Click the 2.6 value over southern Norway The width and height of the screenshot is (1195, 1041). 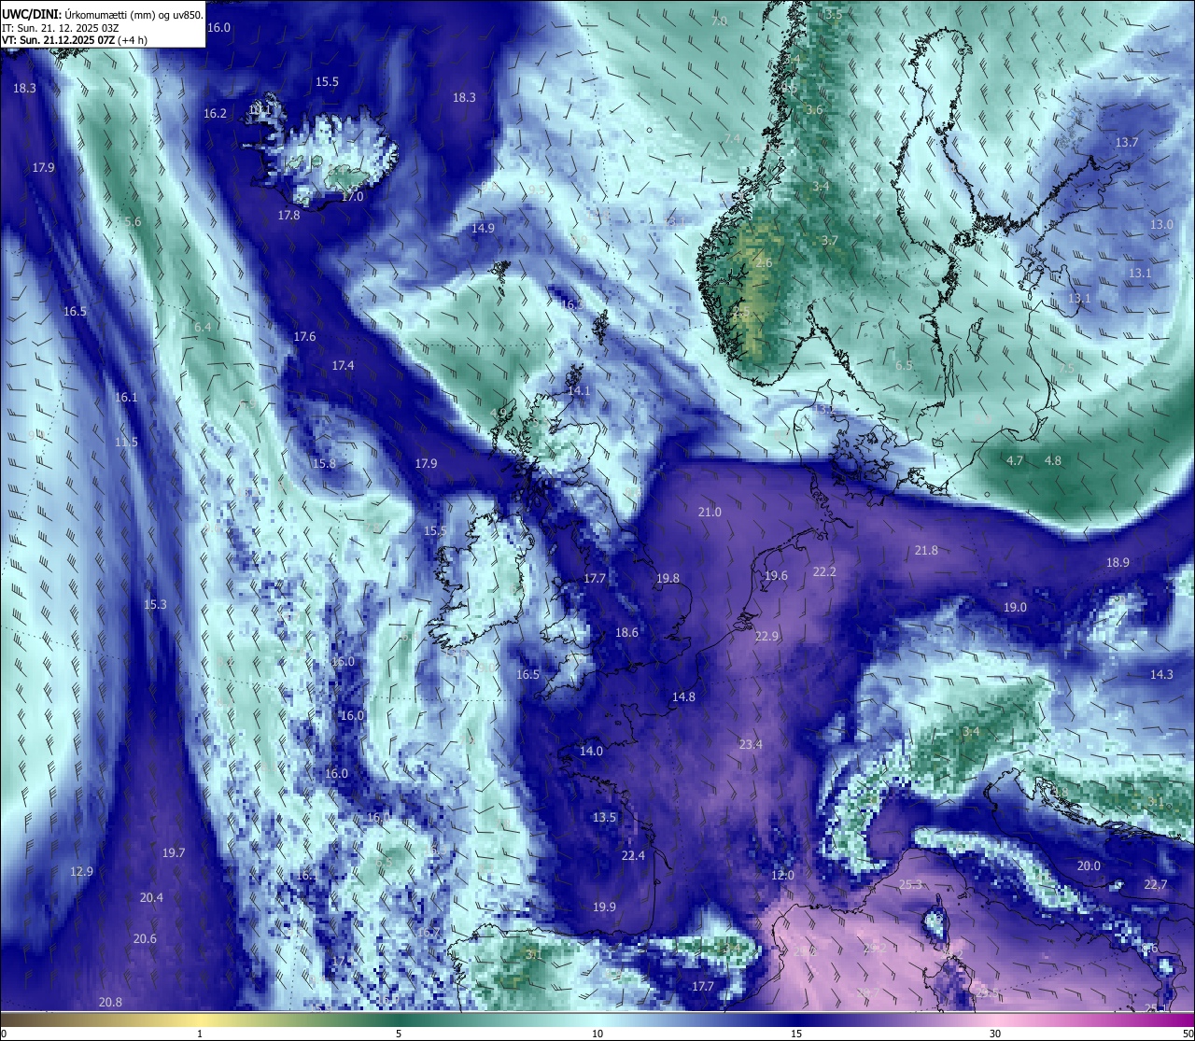[x=764, y=262]
